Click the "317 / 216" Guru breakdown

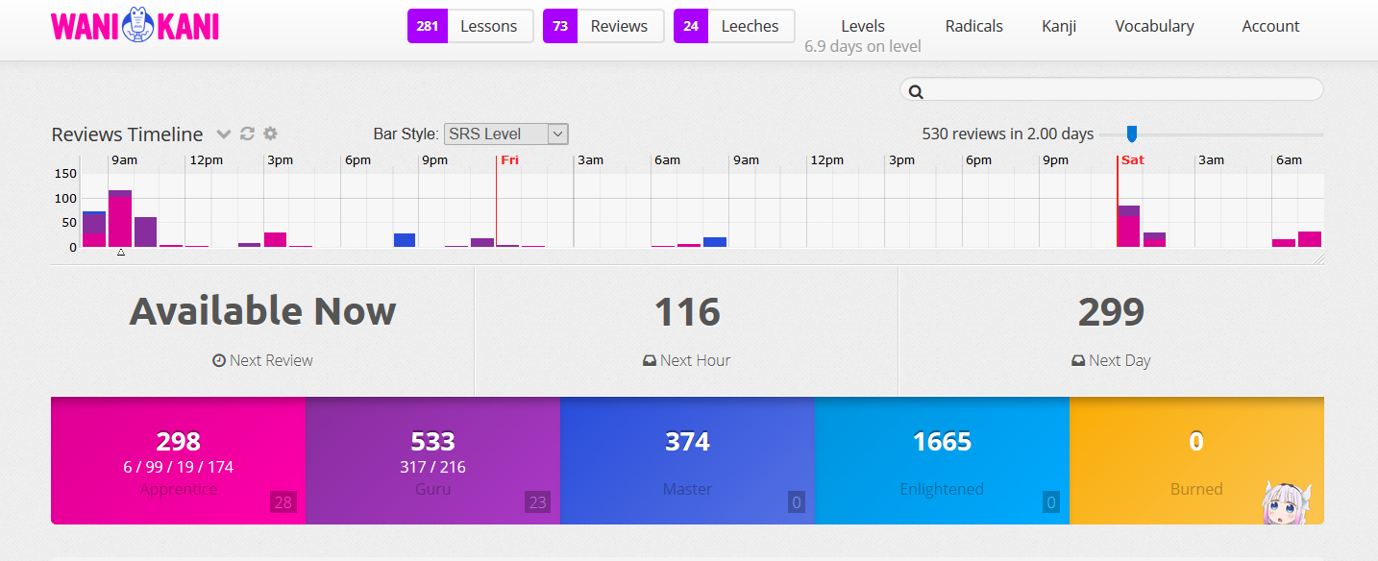(432, 467)
